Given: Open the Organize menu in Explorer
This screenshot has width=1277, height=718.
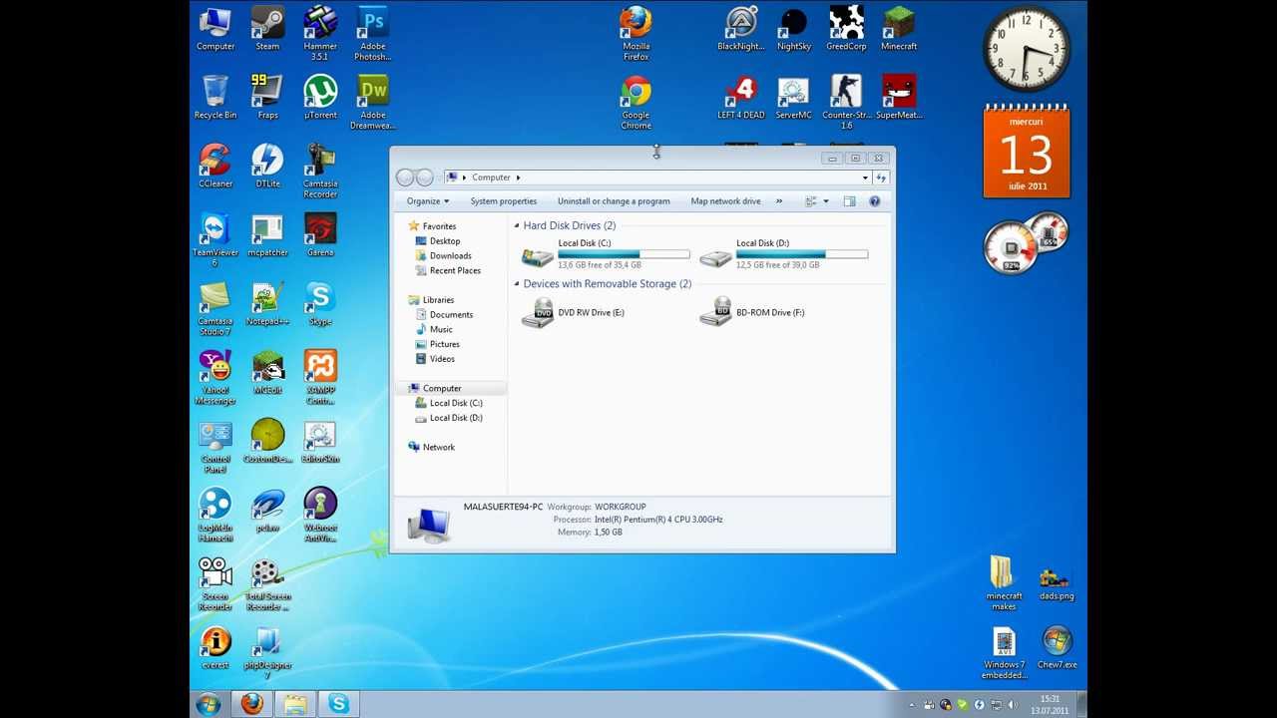Looking at the screenshot, I should (x=428, y=201).
